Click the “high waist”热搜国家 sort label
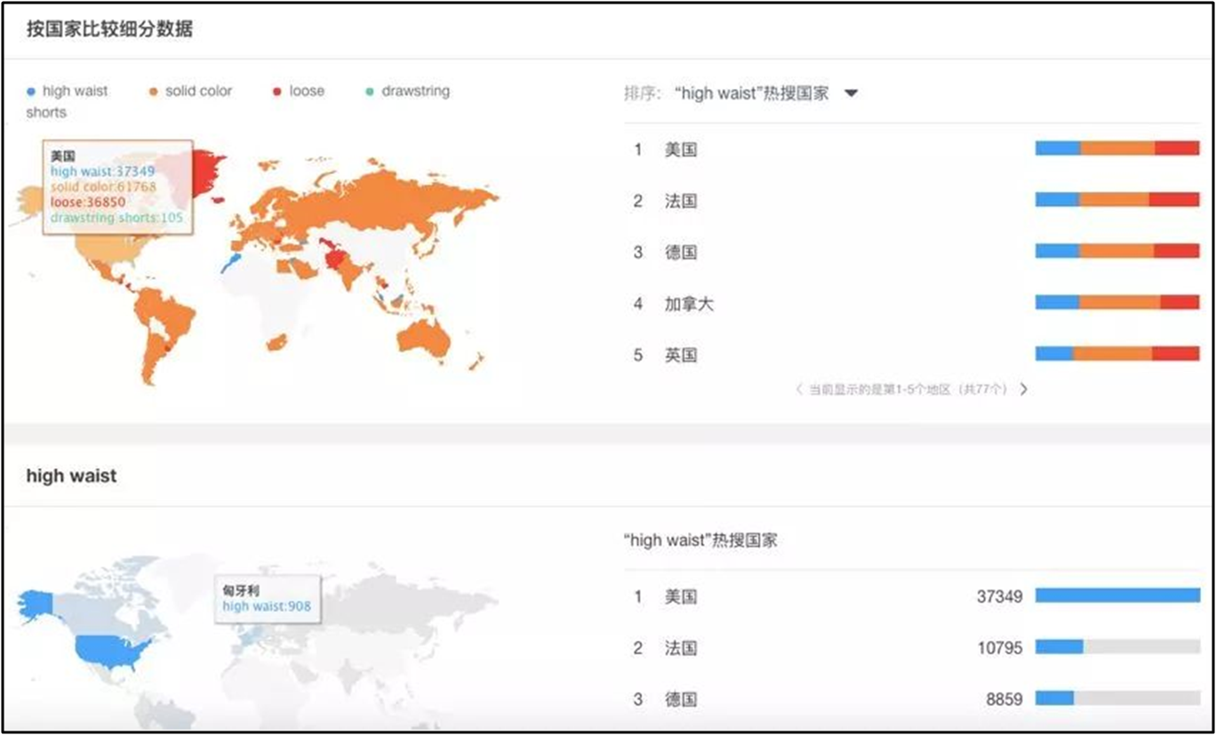The width and height of the screenshot is (1216, 735). (751, 93)
